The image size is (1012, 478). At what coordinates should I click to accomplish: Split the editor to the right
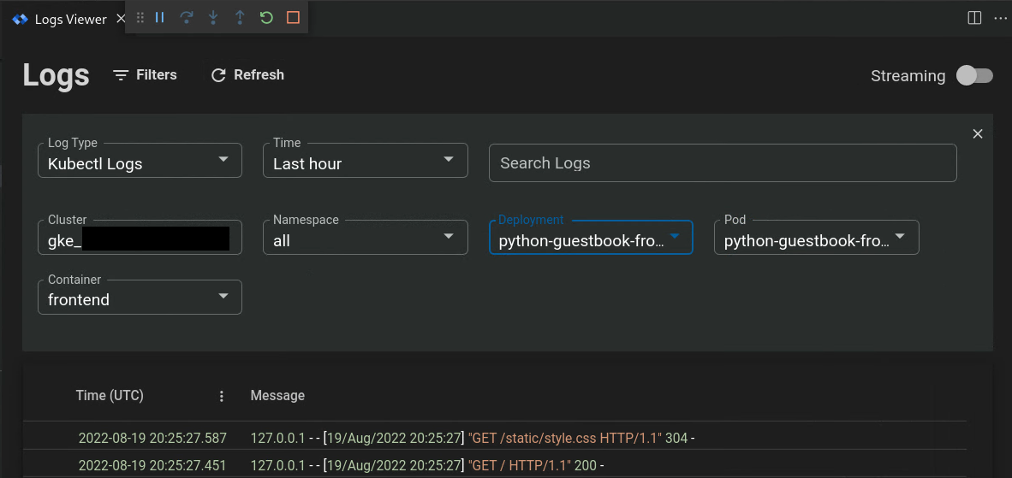point(974,18)
